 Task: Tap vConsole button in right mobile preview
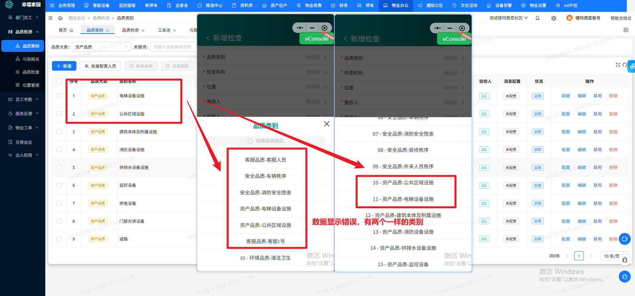tap(454, 39)
